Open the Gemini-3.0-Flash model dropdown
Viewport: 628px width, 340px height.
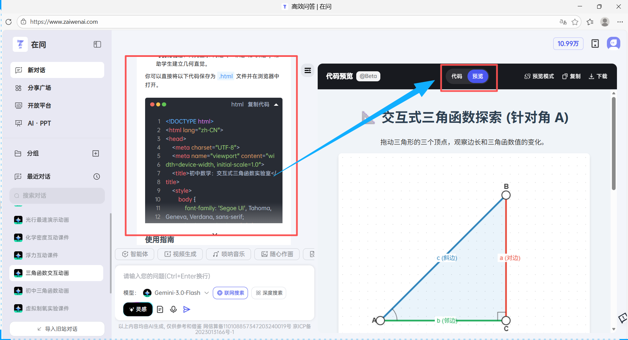point(206,293)
